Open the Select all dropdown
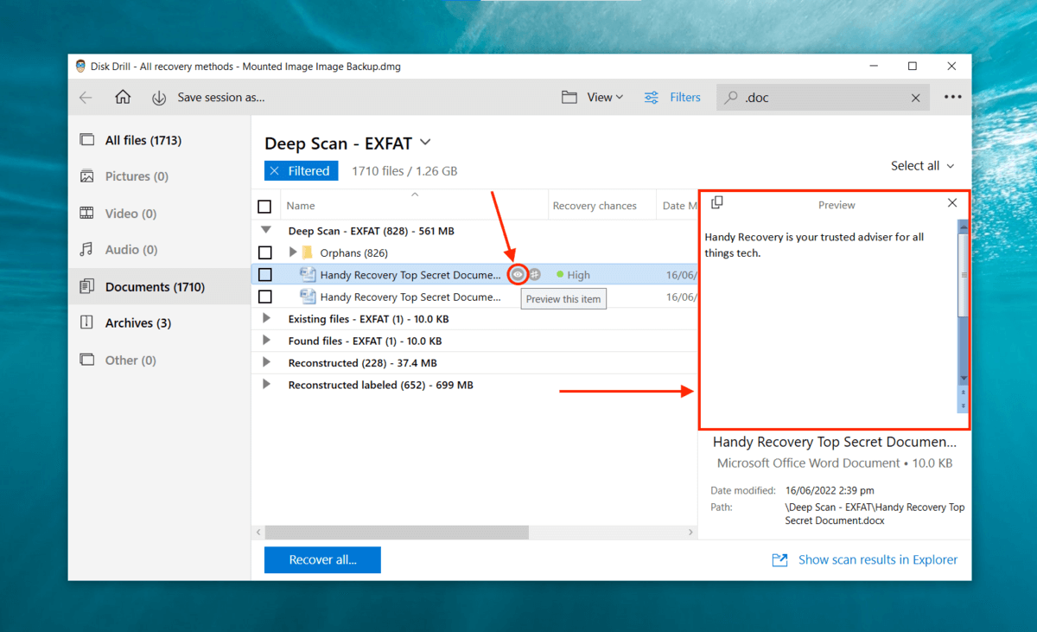Screen dimensions: 1037x632 coord(923,166)
